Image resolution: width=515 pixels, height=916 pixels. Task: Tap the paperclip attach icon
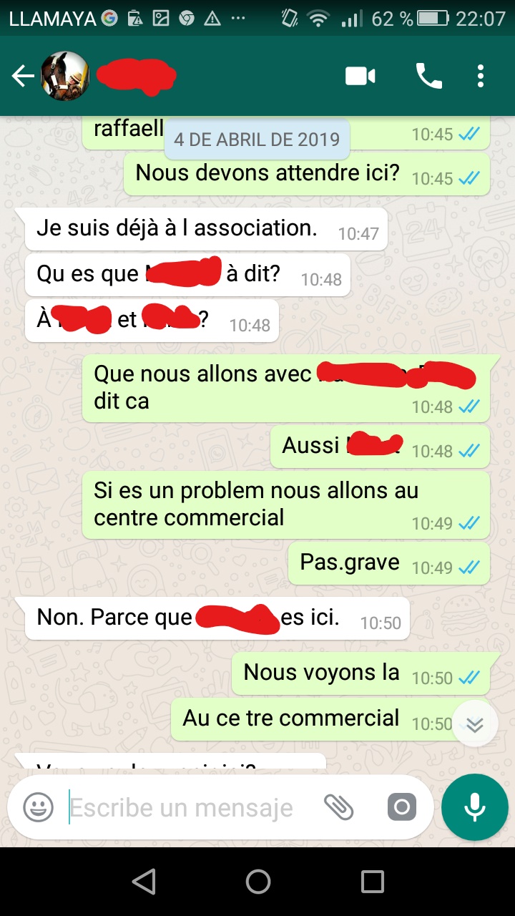338,808
